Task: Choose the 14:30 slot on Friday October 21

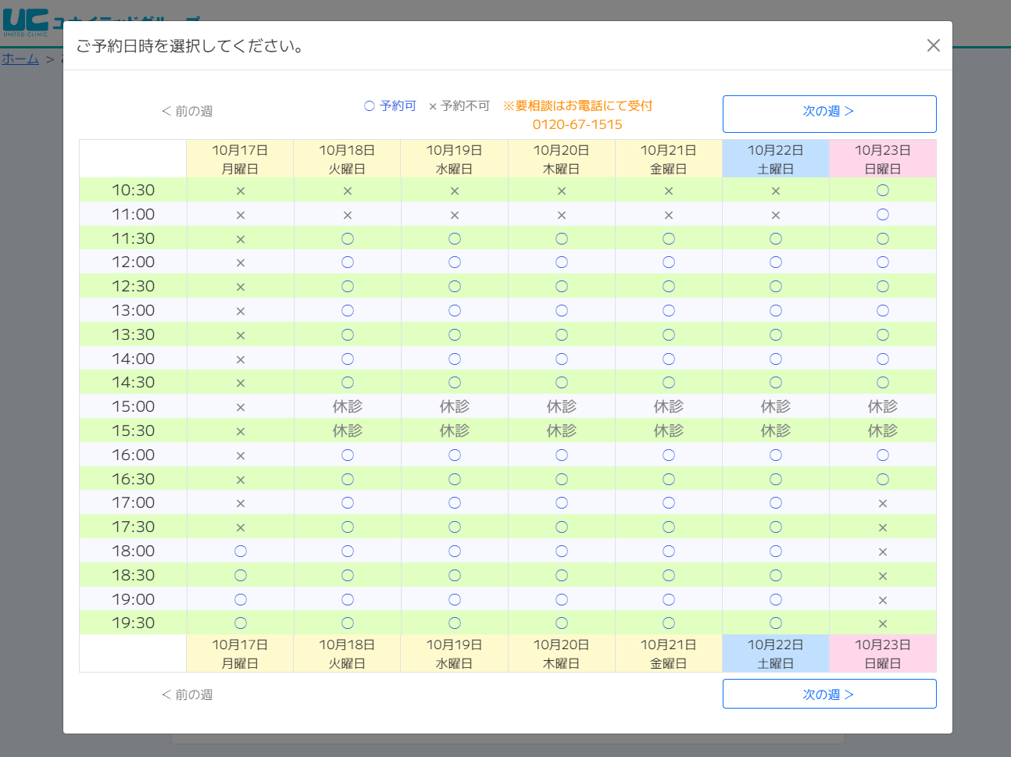Action: click(x=669, y=383)
